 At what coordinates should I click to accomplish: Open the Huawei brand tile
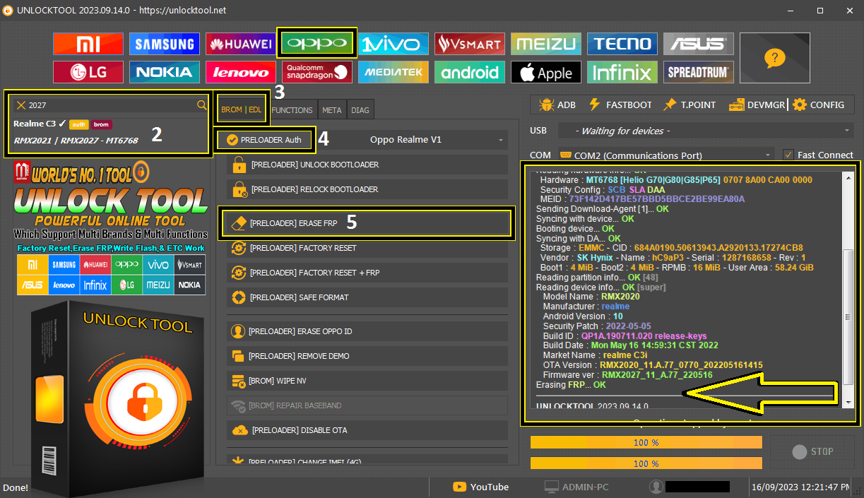pos(241,44)
